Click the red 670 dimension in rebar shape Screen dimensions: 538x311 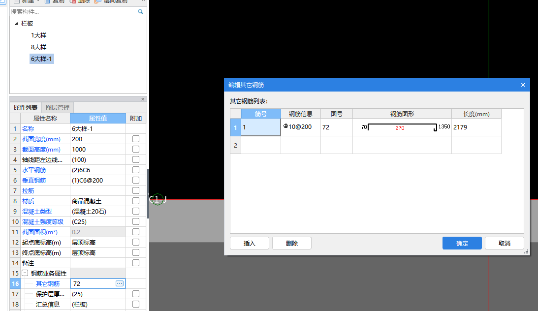(400, 128)
